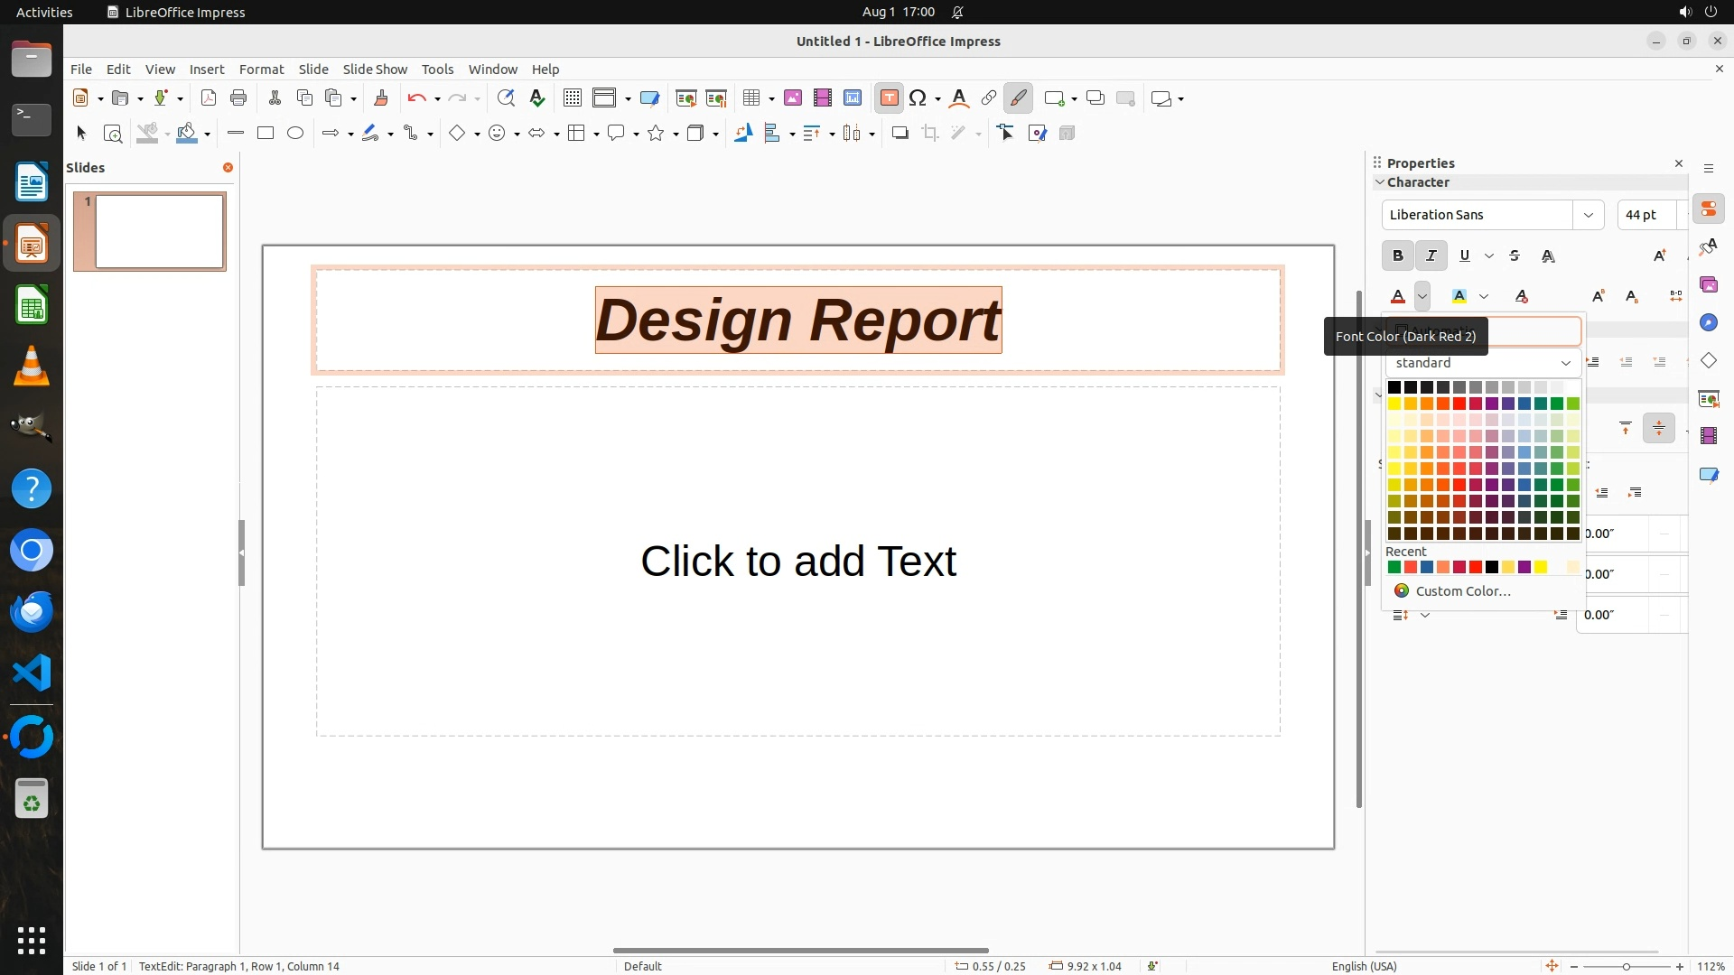
Task: Click the Custom Color... button
Action: click(1462, 591)
